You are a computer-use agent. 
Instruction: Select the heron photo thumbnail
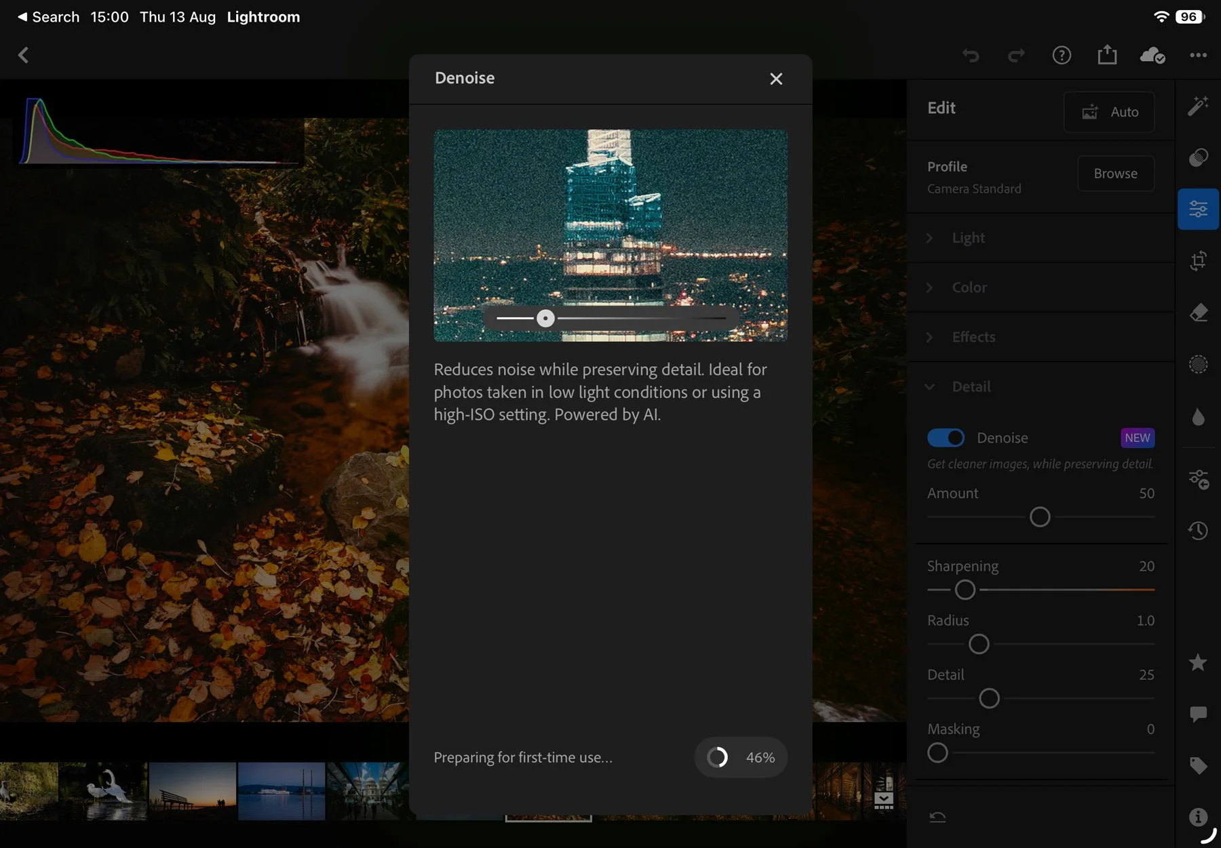click(x=28, y=792)
